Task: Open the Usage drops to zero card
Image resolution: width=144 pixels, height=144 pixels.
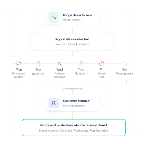Action: pyautogui.click(x=72, y=18)
